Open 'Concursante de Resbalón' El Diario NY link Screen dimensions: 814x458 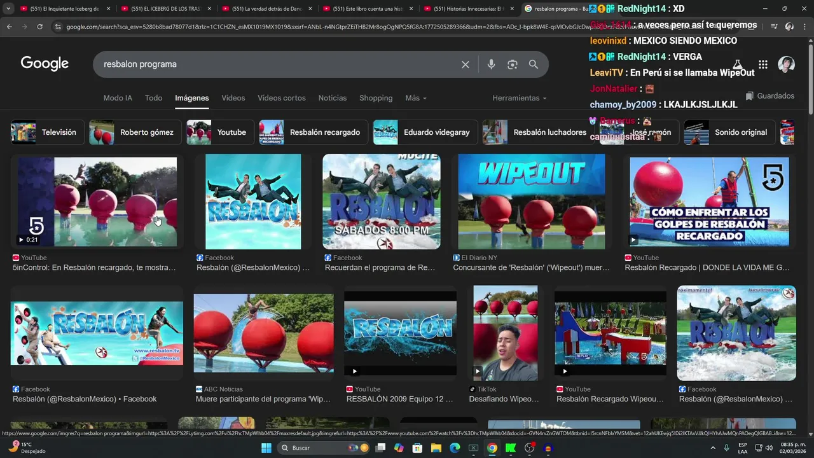pos(531,268)
